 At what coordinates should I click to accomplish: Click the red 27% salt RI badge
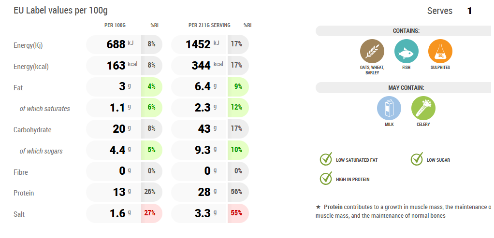(x=151, y=213)
